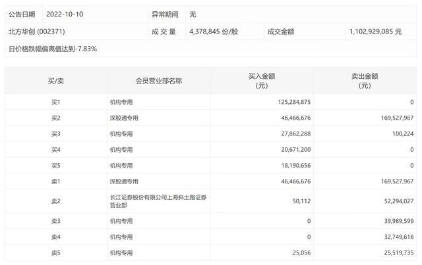The width and height of the screenshot is (422, 265).
Task: Select buy amount 50,112
Action: (x=301, y=201)
